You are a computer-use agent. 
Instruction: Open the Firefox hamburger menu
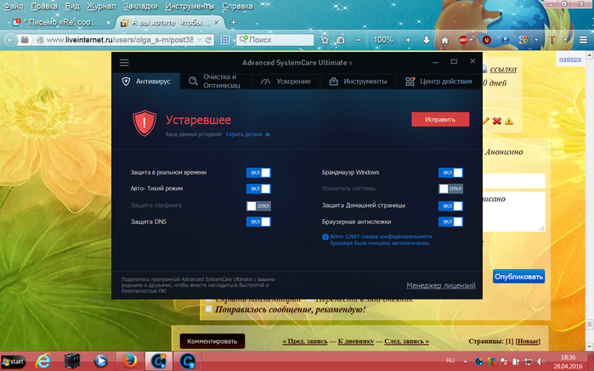point(584,40)
